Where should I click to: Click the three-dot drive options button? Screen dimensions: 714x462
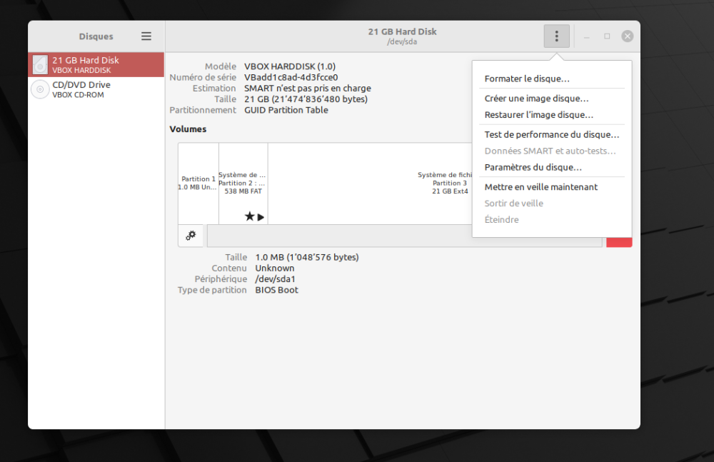[556, 36]
